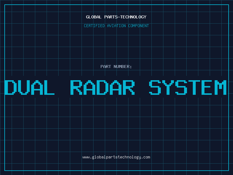Click the first R in RADAR
This screenshot has height=175, width=233.
click(x=77, y=87)
